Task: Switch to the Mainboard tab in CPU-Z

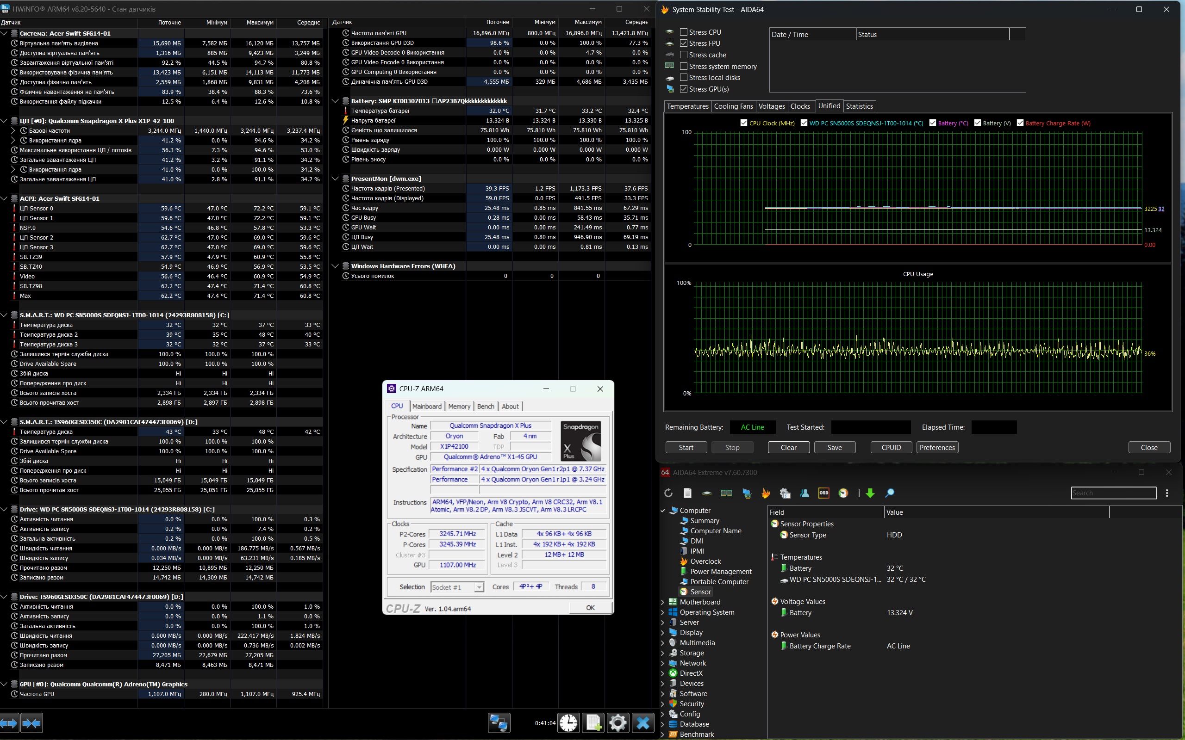Action: tap(426, 406)
